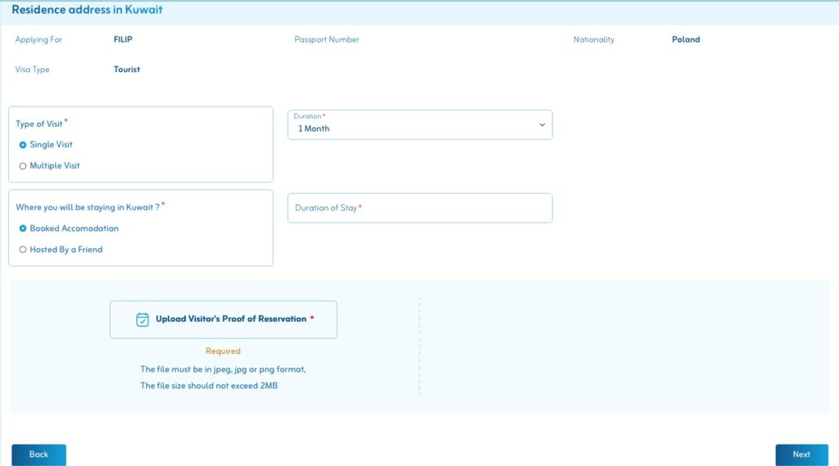This screenshot has width=839, height=466.
Task: Focus the Duration of Stay input field
Action: pyautogui.click(x=419, y=208)
